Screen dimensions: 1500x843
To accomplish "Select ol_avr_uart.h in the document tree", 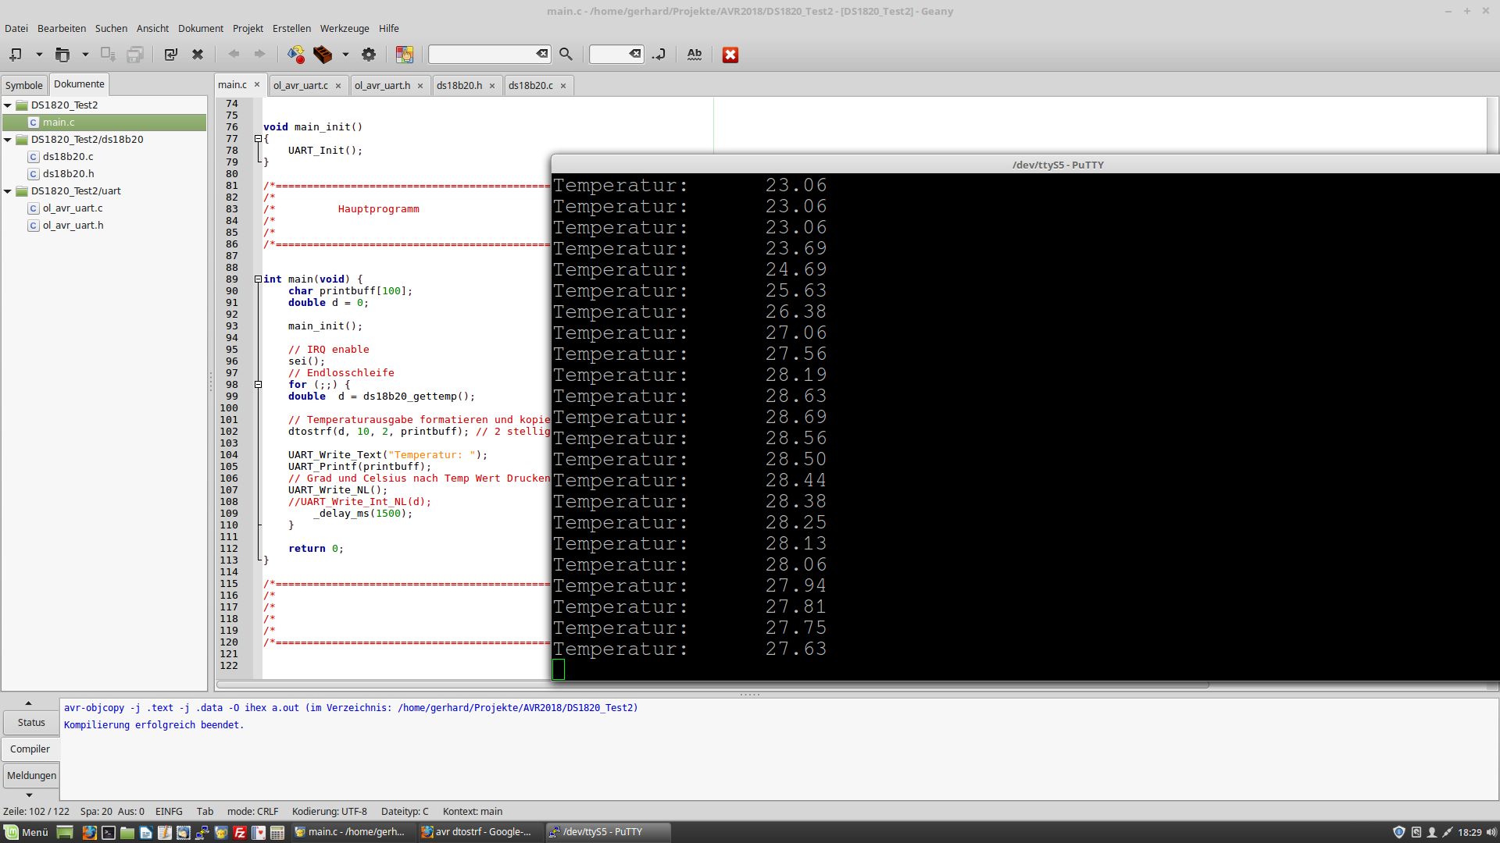I will [x=73, y=225].
